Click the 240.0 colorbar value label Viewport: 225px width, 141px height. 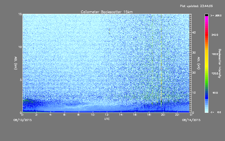[215, 35]
